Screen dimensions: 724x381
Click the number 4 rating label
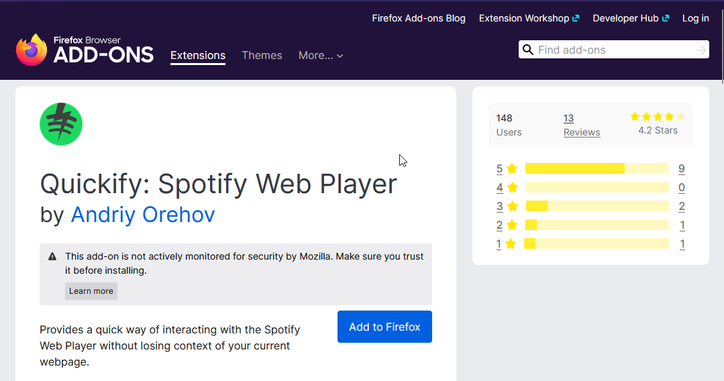(499, 188)
